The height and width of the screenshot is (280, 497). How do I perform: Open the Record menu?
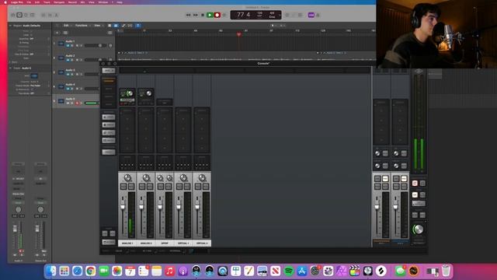pos(72,2)
